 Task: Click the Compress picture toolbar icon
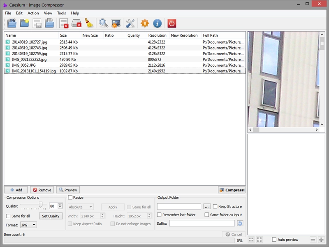click(116, 23)
